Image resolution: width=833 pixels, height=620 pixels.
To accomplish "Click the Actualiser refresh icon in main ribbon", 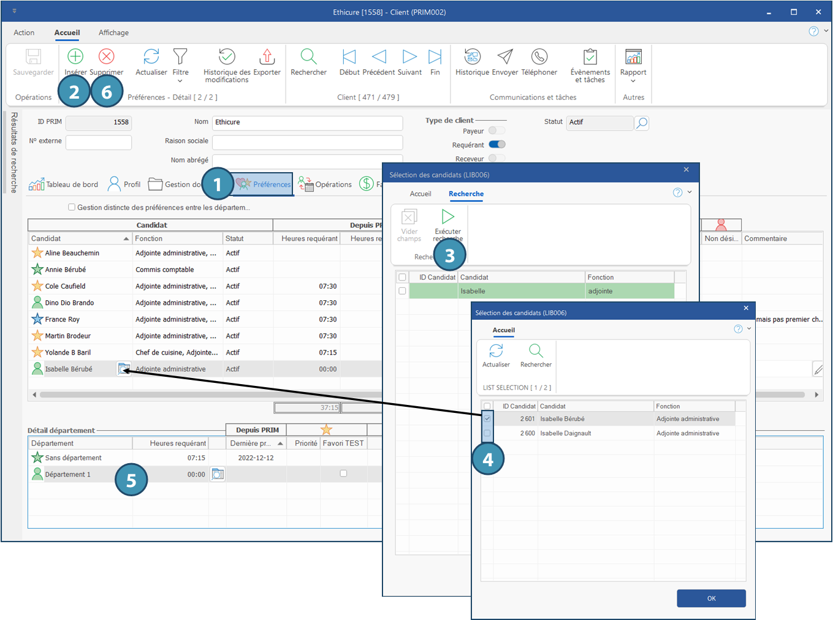I will pyautogui.click(x=151, y=58).
